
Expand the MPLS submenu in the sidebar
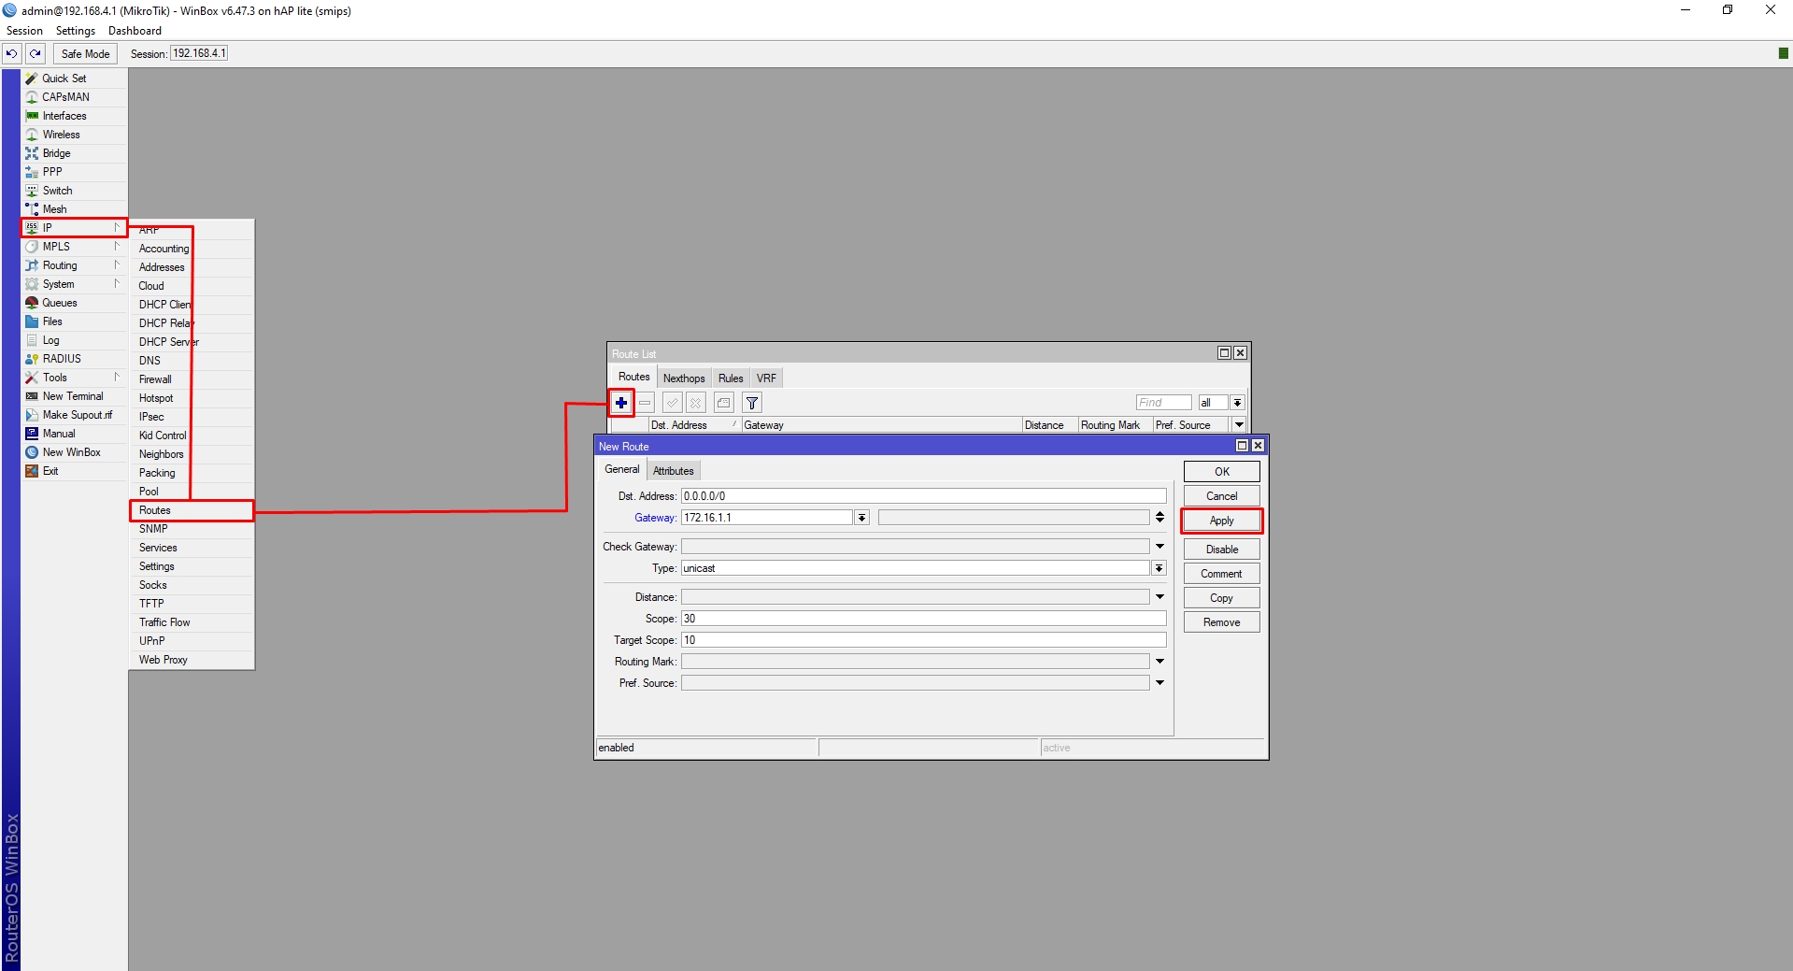pyautogui.click(x=74, y=247)
